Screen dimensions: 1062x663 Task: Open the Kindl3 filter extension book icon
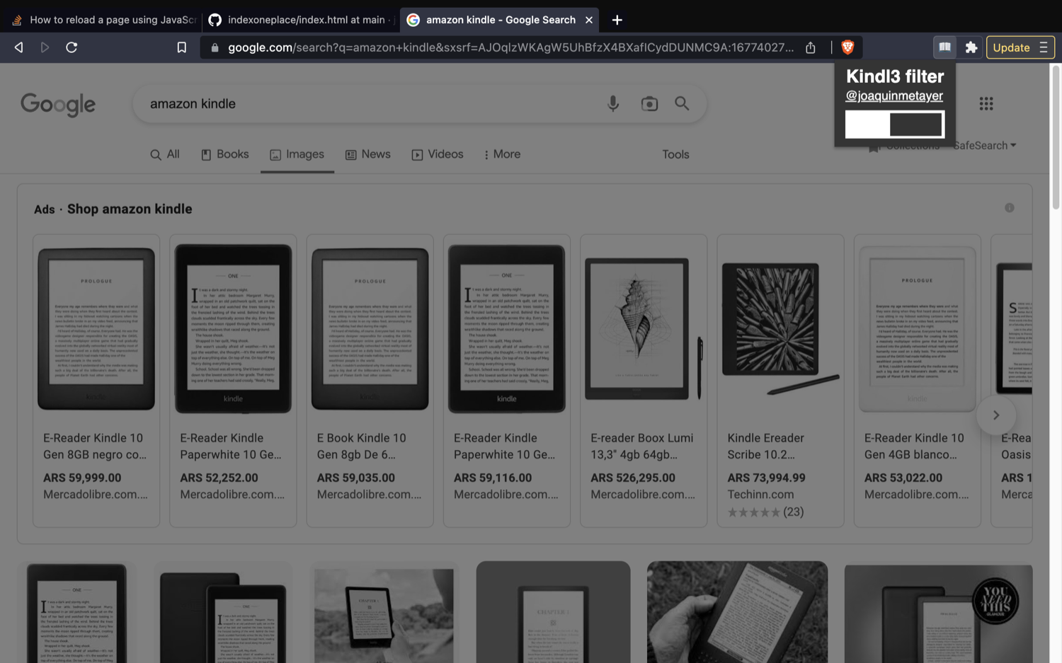tap(944, 47)
